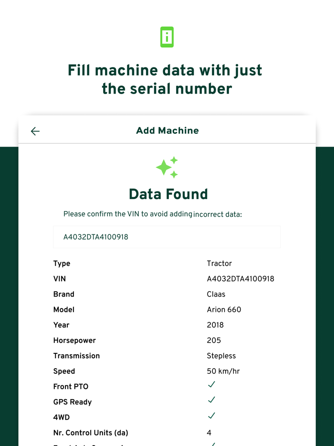
Task: Click the checkmark beside GPS Ready
Action: pyautogui.click(x=211, y=400)
